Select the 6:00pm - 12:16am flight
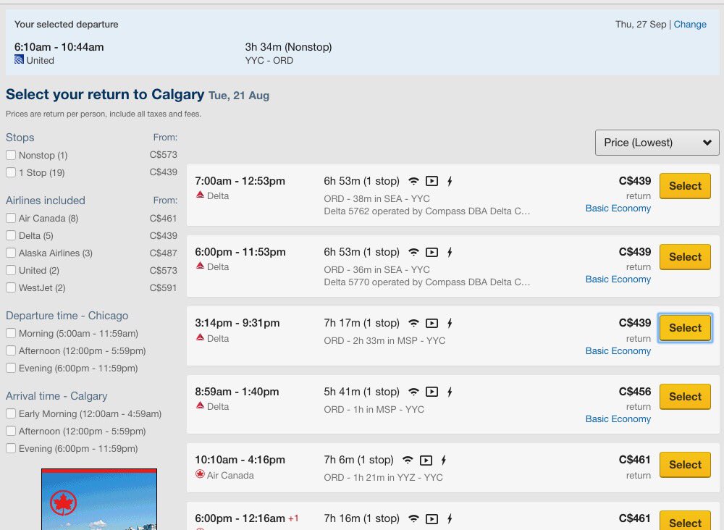Screen dimensions: 724x530 point(685,521)
